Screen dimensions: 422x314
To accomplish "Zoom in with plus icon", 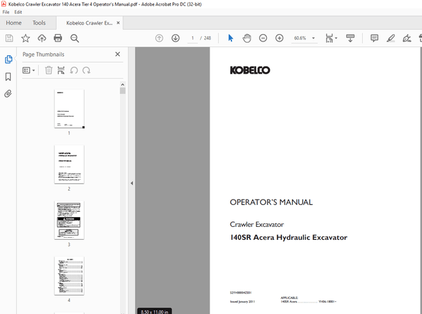I will [x=279, y=38].
